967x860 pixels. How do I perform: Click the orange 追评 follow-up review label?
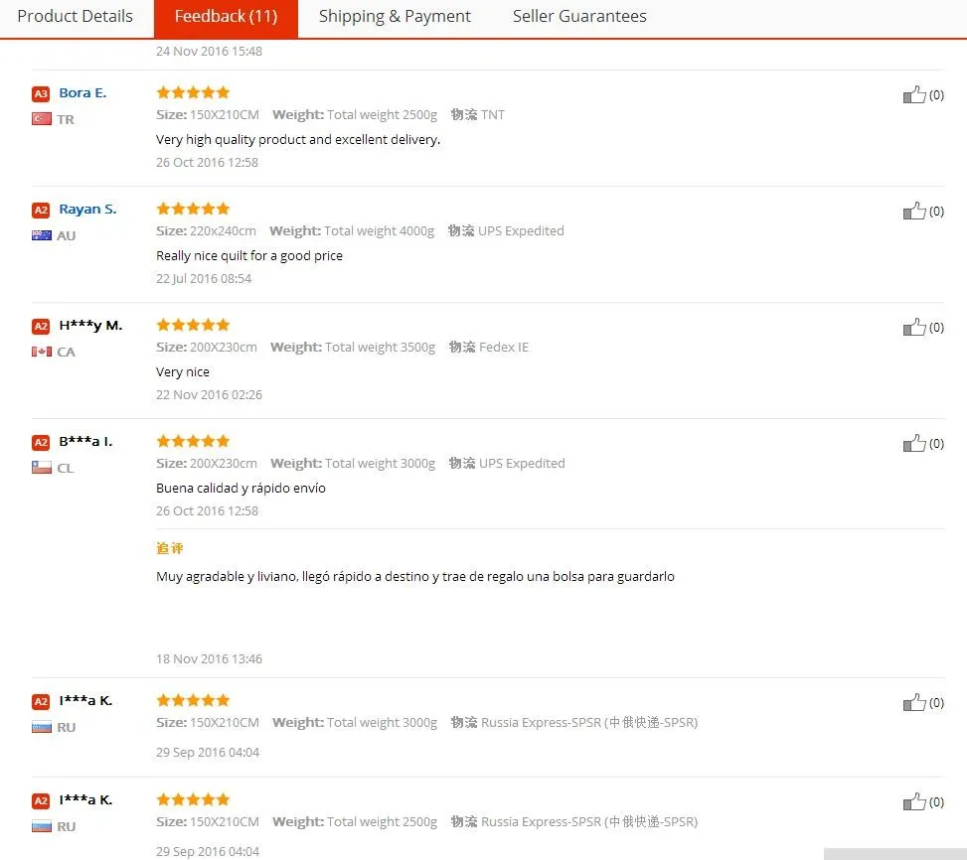point(170,548)
